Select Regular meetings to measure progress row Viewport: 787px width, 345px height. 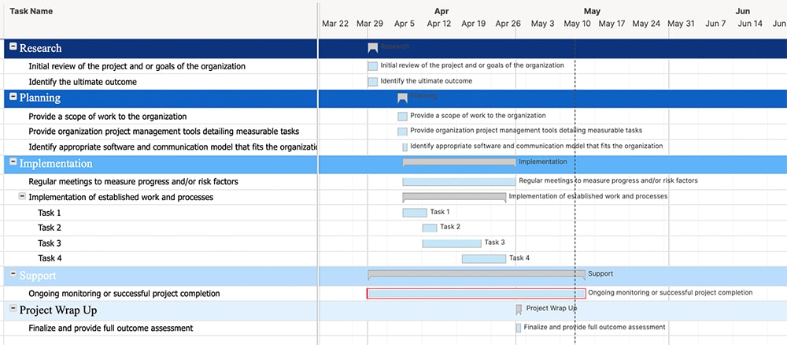(x=134, y=182)
